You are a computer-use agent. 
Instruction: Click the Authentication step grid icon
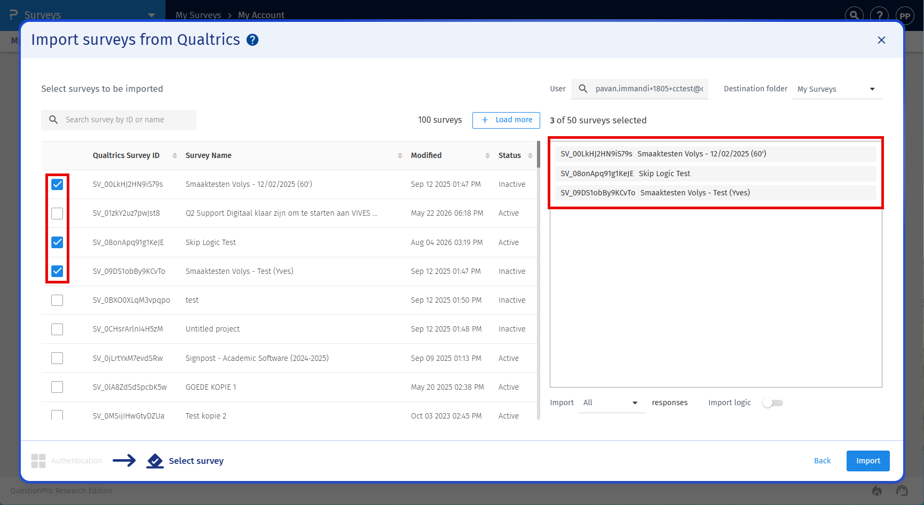(x=38, y=461)
